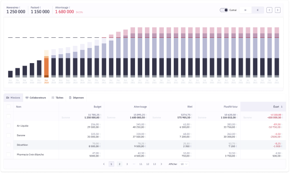Go to next chart period arrow

click(278, 10)
